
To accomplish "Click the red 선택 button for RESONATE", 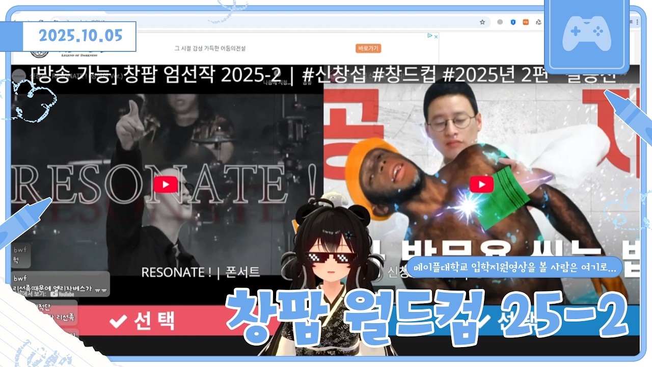I will [x=143, y=321].
